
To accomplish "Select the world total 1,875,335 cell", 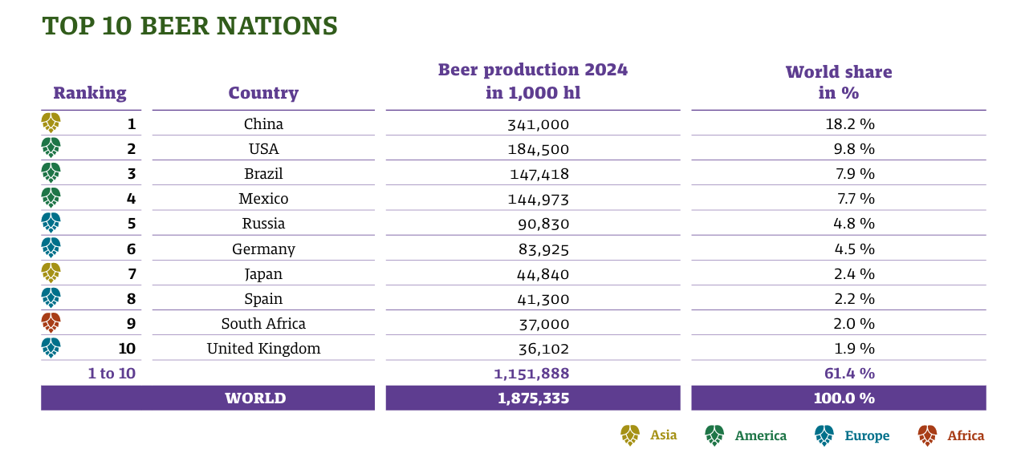I will point(533,398).
